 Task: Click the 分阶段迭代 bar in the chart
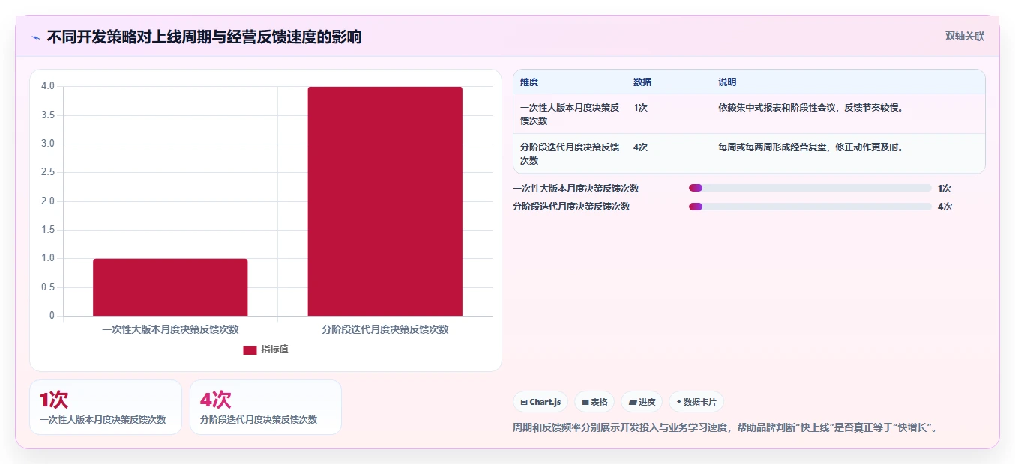click(385, 201)
